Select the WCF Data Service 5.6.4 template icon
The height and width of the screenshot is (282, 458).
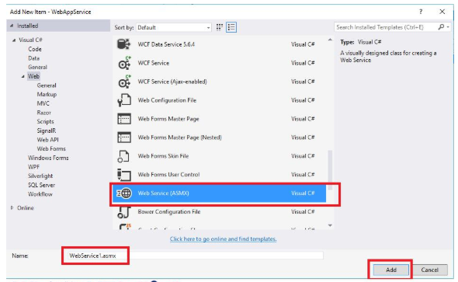124,44
